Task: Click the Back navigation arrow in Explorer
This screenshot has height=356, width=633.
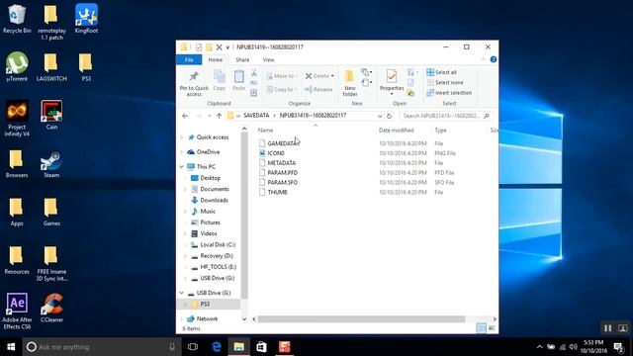Action: (185, 116)
